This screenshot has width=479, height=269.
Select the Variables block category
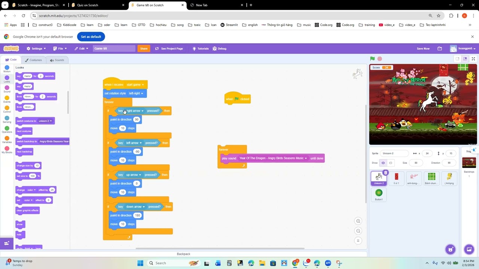(x=7, y=140)
